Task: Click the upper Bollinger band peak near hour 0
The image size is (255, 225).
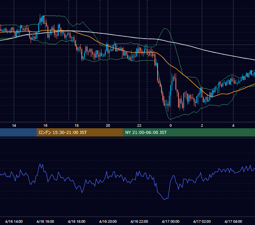Action: [x=165, y=28]
